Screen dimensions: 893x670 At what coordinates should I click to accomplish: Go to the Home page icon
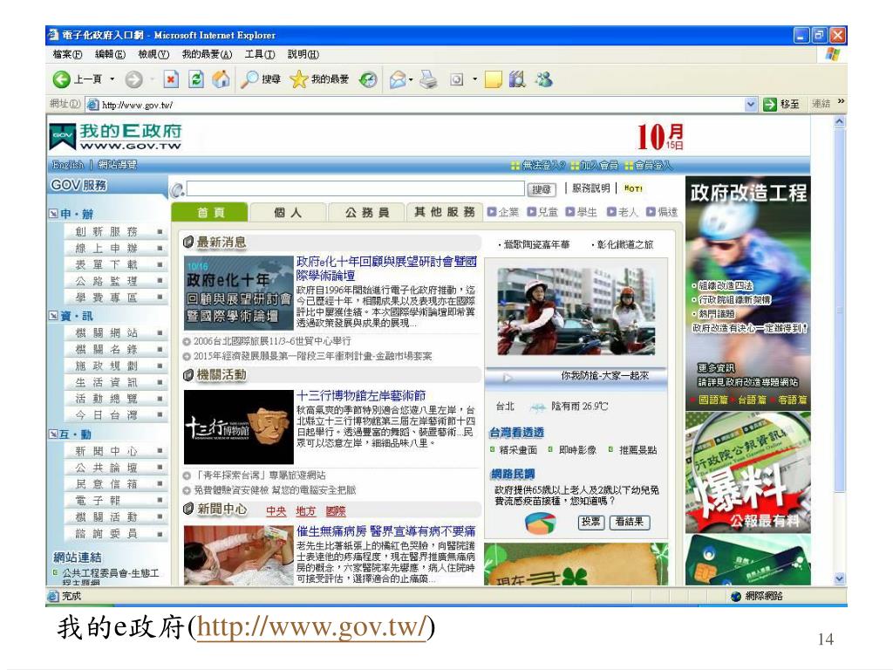click(221, 79)
